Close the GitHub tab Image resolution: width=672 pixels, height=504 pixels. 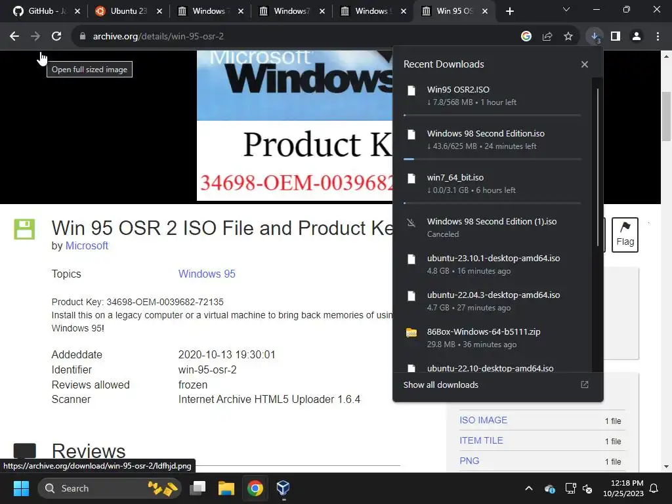tap(77, 11)
